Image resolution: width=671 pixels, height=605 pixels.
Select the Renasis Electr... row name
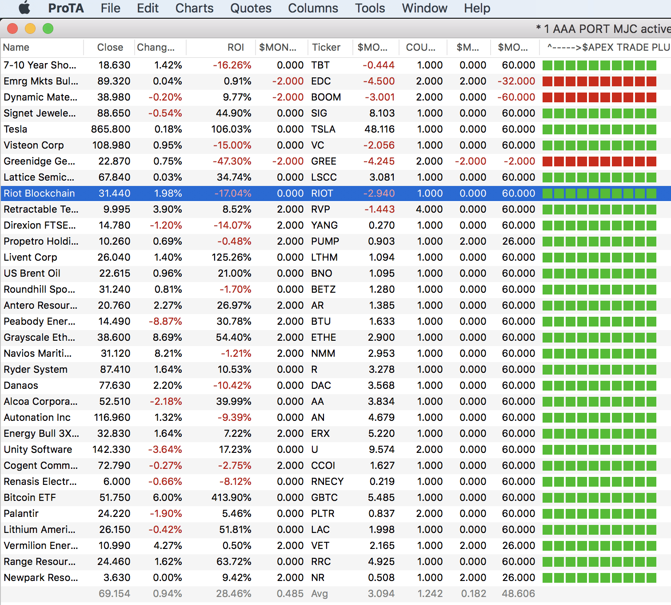[x=40, y=482]
